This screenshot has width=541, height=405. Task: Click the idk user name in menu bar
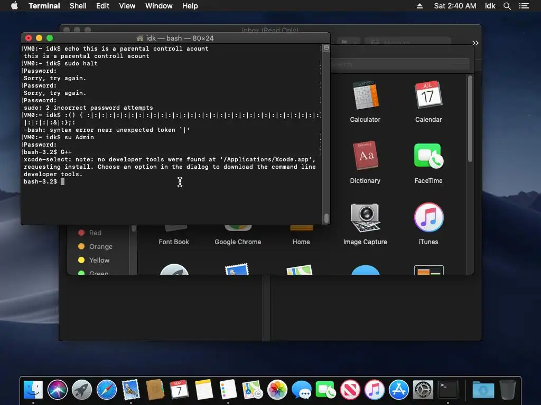tap(490, 6)
